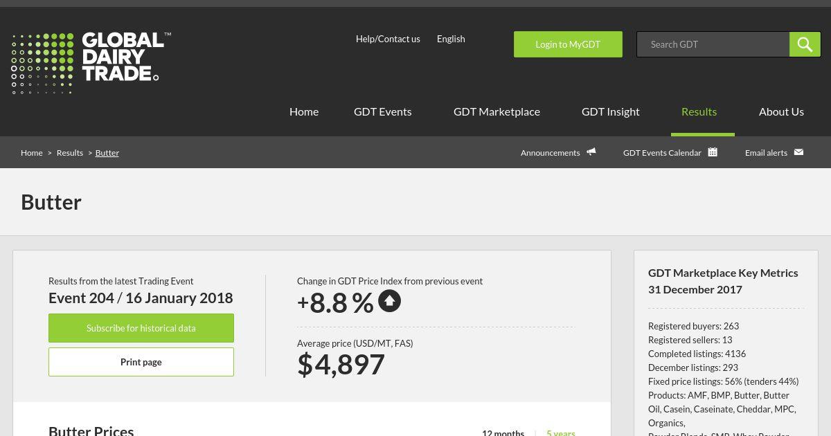Viewport: 831px width, 436px height.
Task: Click the Print page button
Action: tap(141, 362)
